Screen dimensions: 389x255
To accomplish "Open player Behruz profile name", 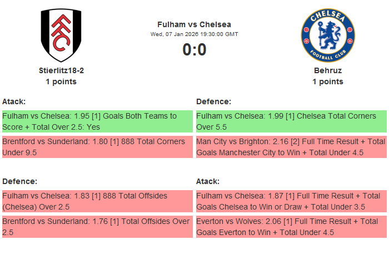I will pos(327,70).
